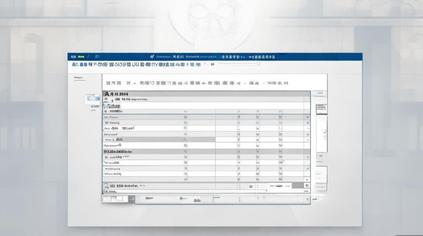Click inside the search field near the header
Screen dimensions: 423x236
pyautogui.click(x=239, y=64)
